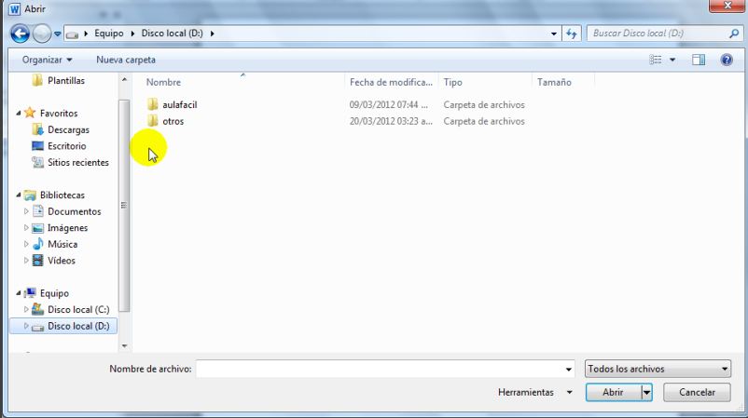Viewport: 748px width, 418px height.
Task: Click the Abrir button
Action: click(614, 392)
